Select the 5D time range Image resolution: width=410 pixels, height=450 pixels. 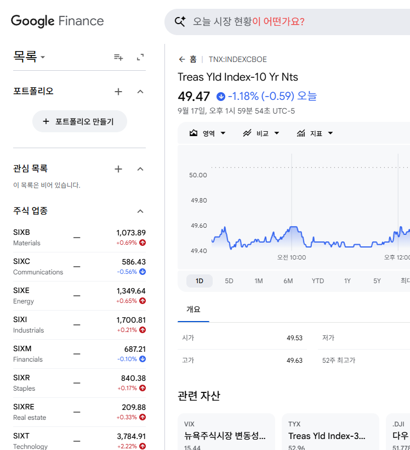coord(229,281)
